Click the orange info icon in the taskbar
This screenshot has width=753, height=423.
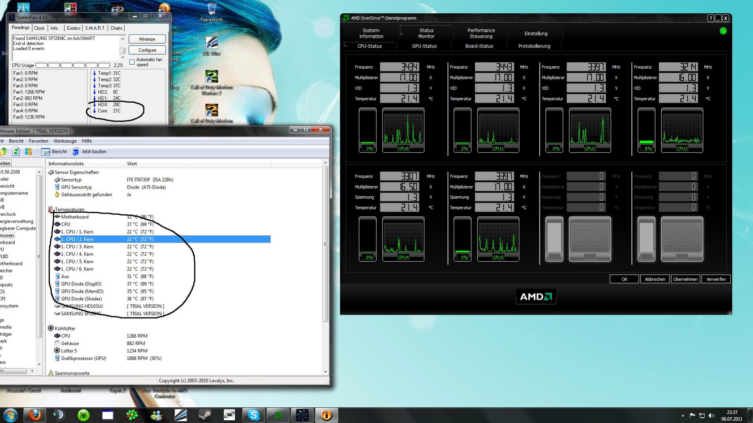pyautogui.click(x=326, y=415)
